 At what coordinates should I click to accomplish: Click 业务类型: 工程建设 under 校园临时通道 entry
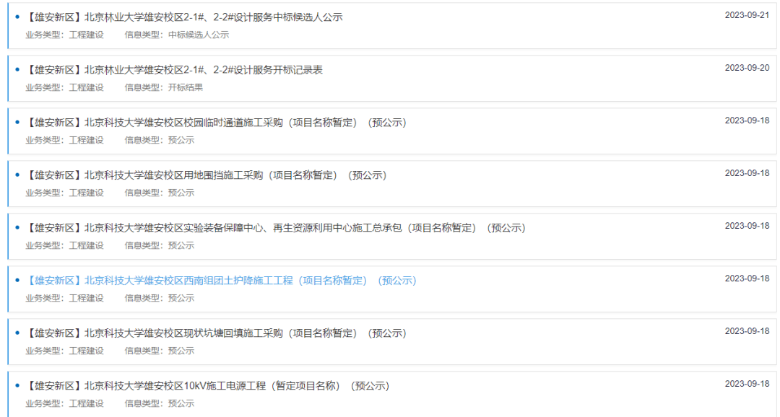[65, 140]
